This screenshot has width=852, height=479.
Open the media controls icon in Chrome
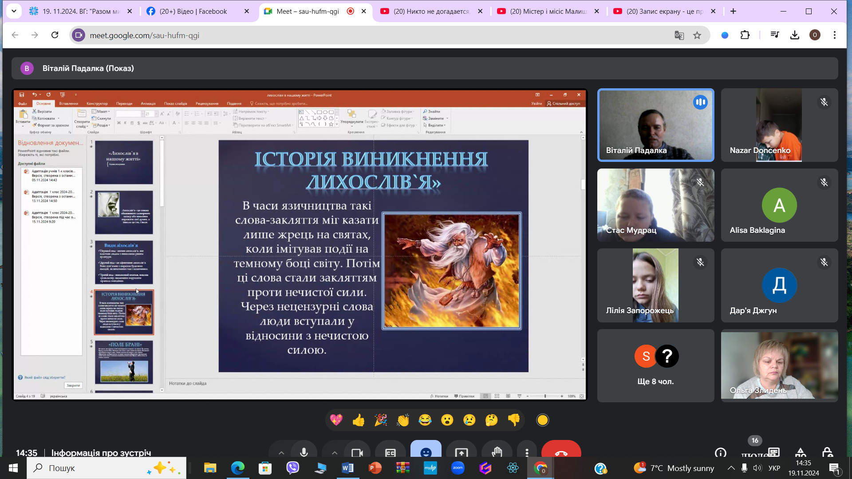tap(775, 35)
